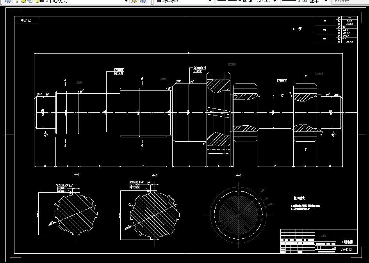
Task: Click Make Object's Layer Current icon
Action: [x=134, y=1]
